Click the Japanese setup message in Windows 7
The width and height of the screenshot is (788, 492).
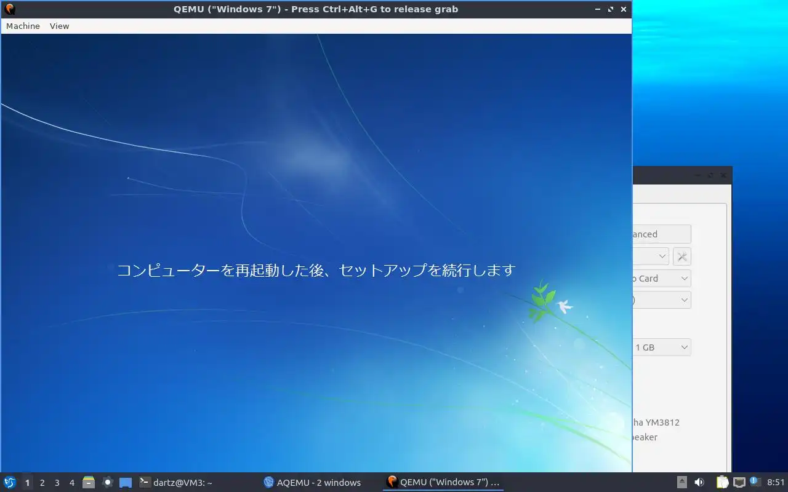click(316, 270)
